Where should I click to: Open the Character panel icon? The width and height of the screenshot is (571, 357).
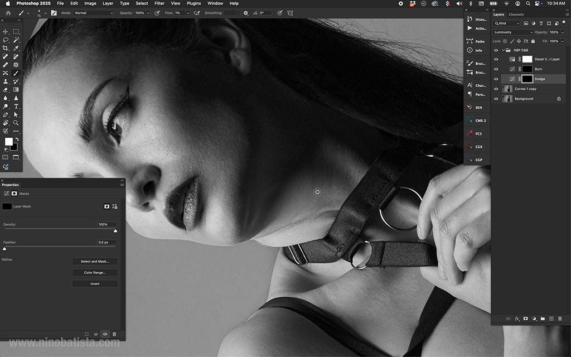tap(477, 85)
